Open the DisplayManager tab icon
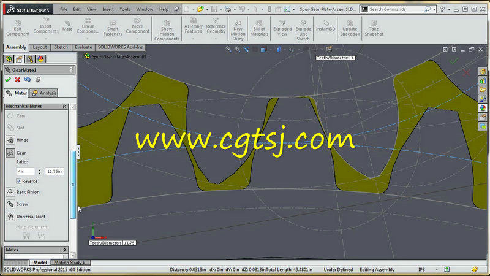The height and width of the screenshot is (276, 490). coord(40,59)
